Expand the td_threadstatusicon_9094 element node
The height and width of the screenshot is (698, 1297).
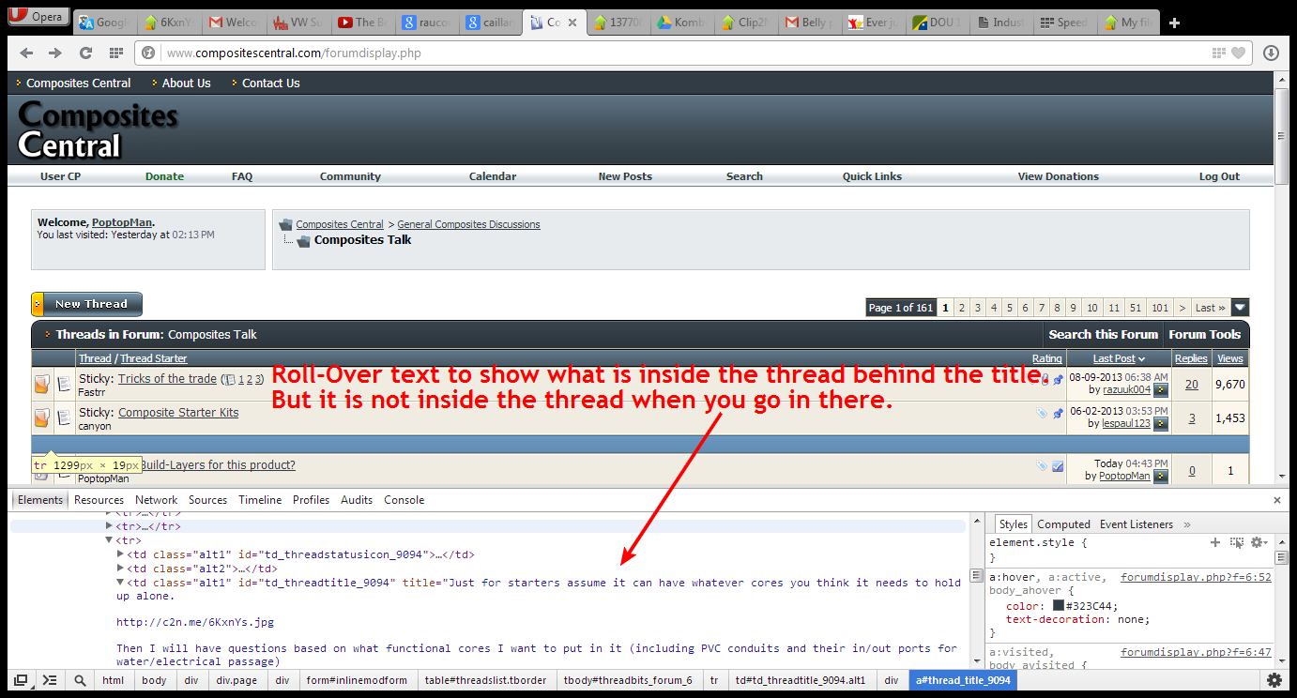[120, 554]
